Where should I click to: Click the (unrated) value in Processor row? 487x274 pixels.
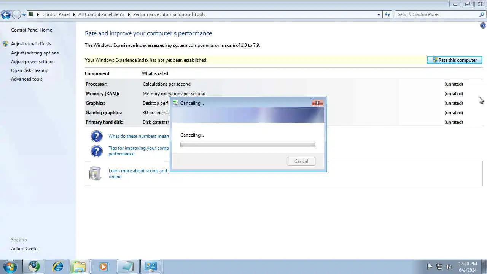coord(454,84)
